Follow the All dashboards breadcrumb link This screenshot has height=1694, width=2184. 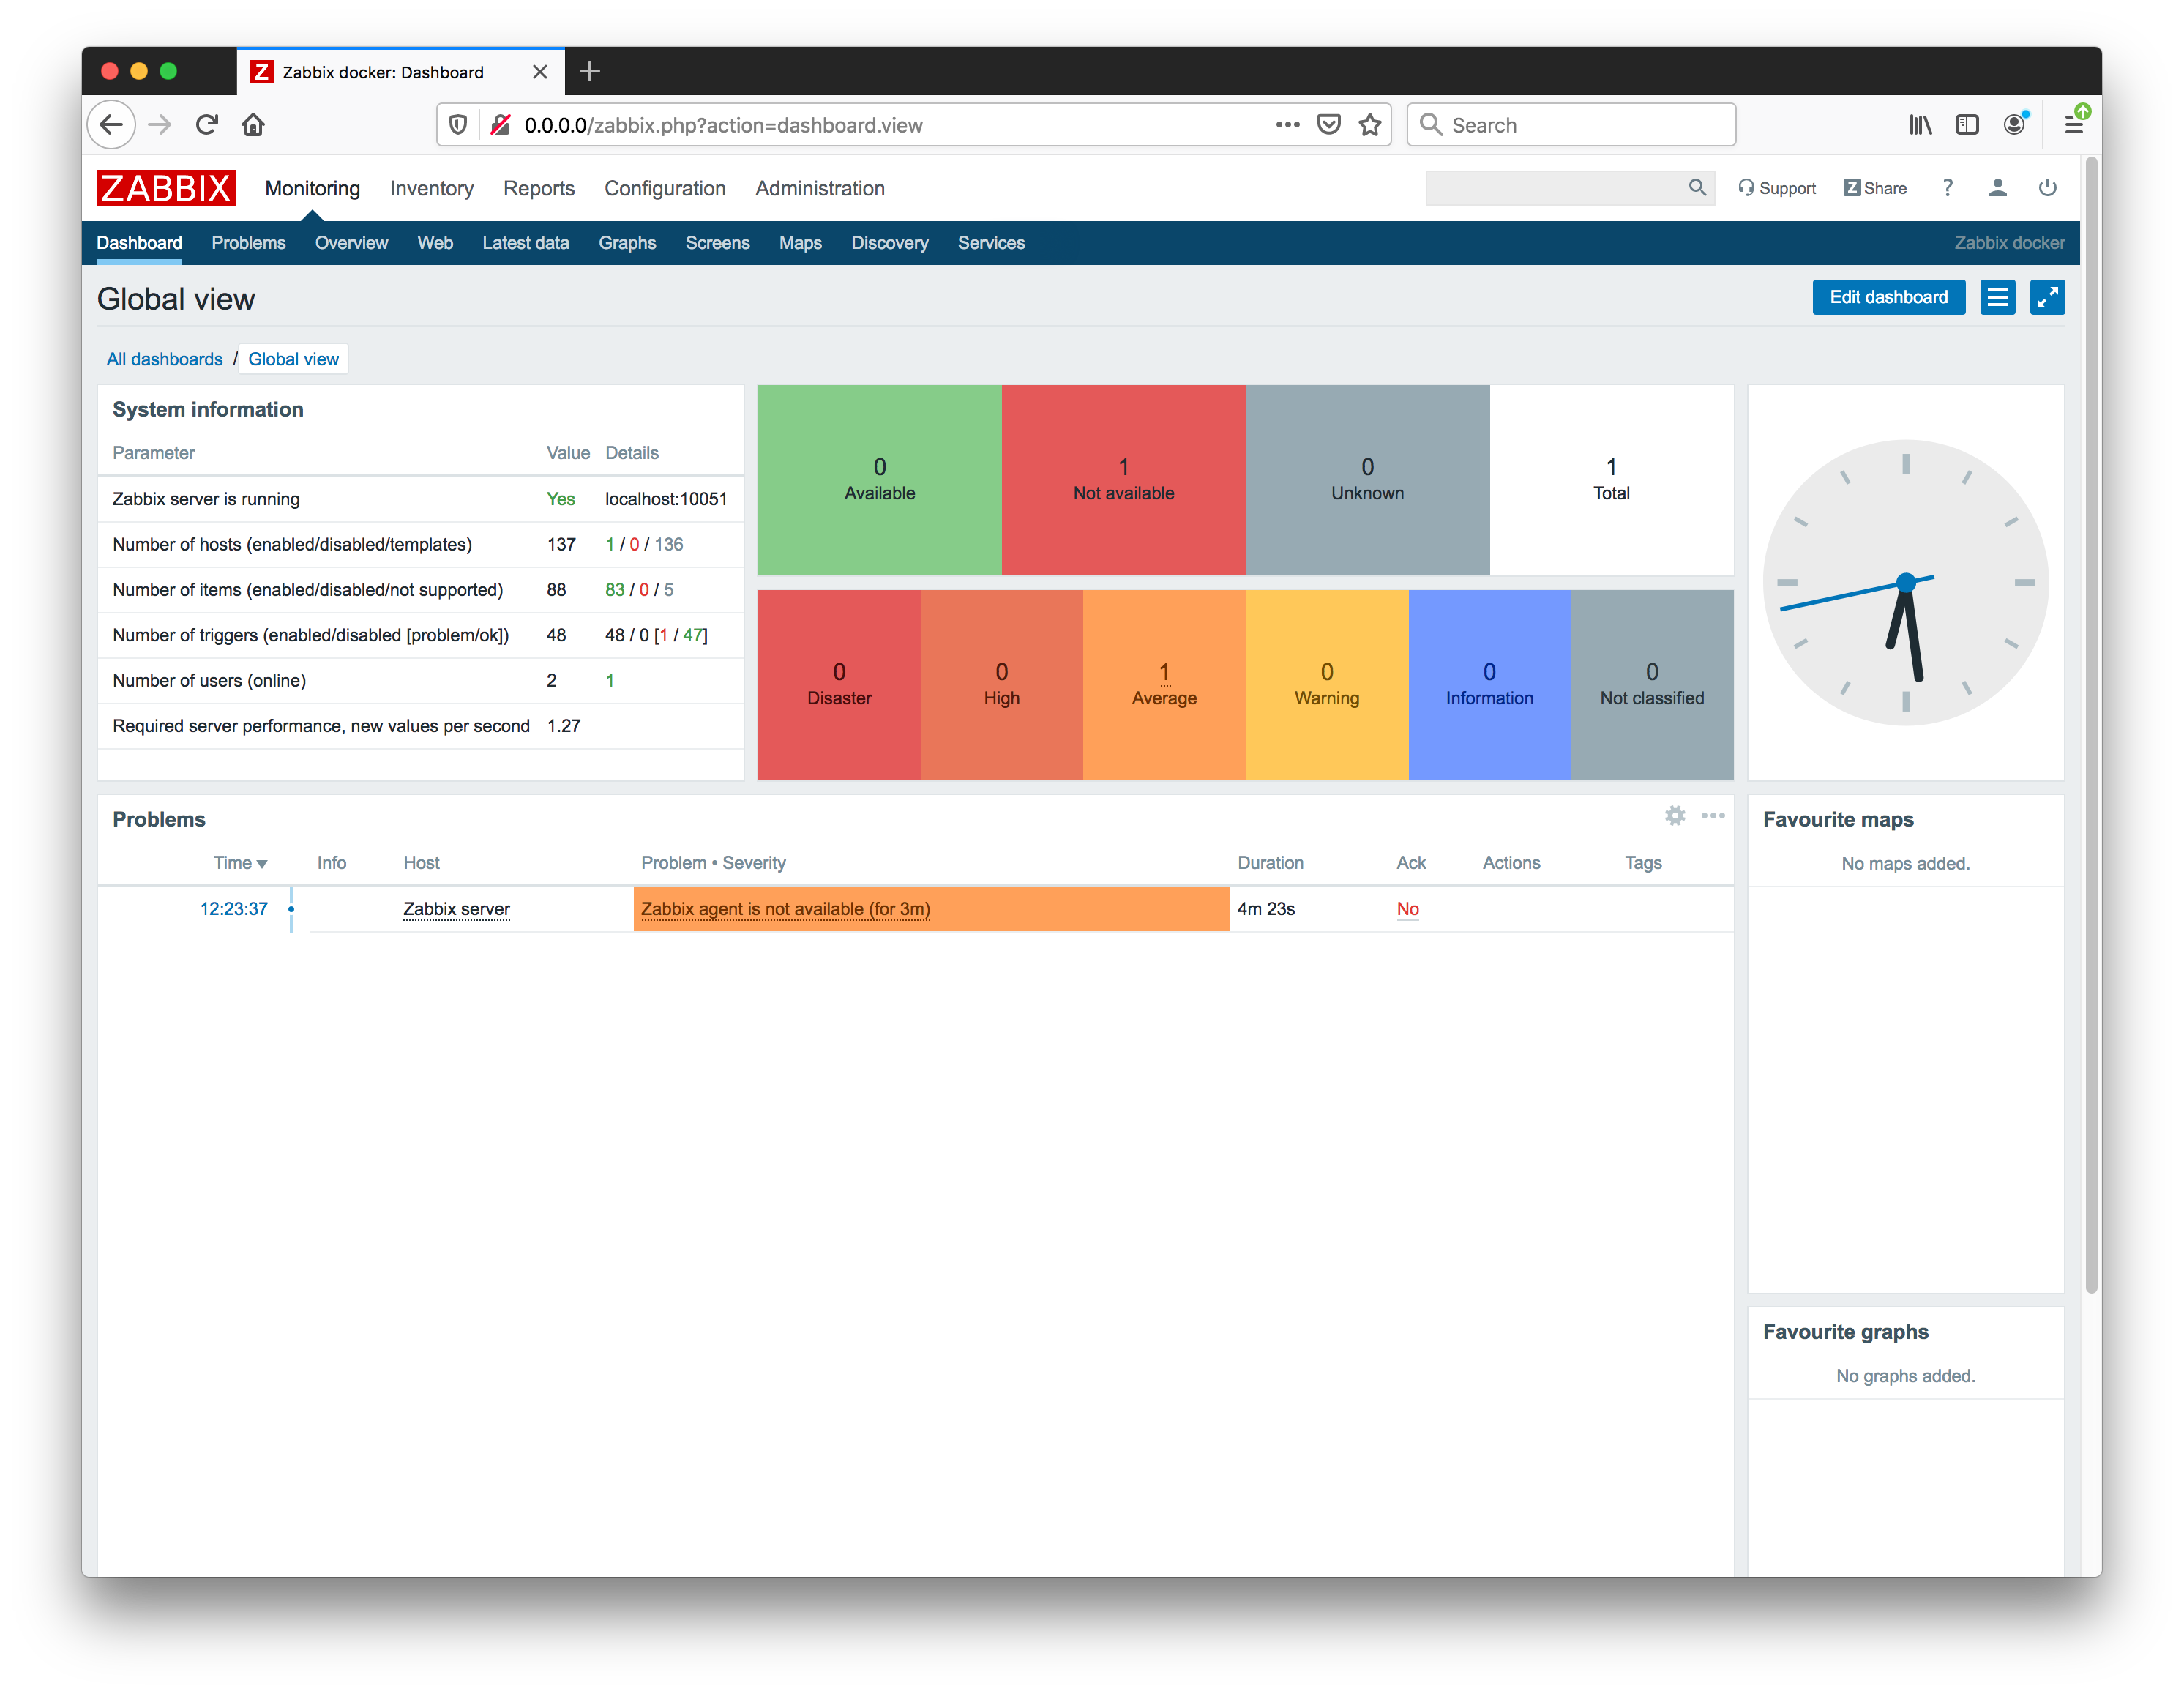click(x=165, y=359)
